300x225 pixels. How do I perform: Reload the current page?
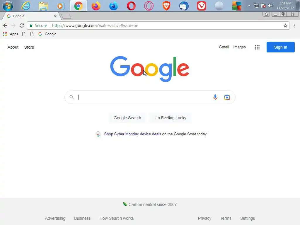coord(22,25)
